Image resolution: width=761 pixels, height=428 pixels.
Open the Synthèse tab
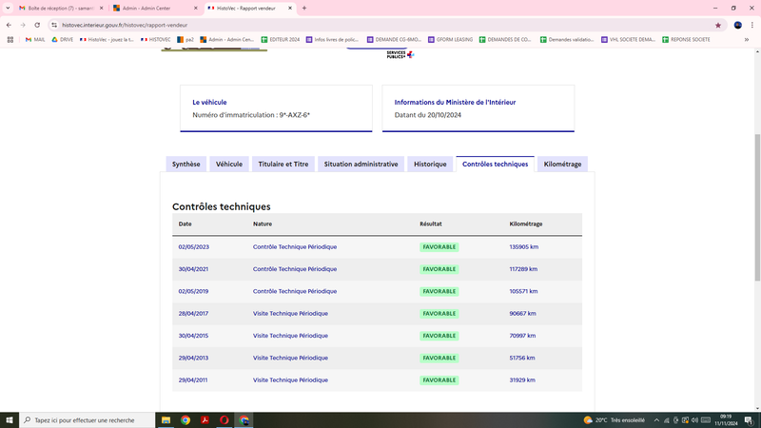click(x=185, y=164)
